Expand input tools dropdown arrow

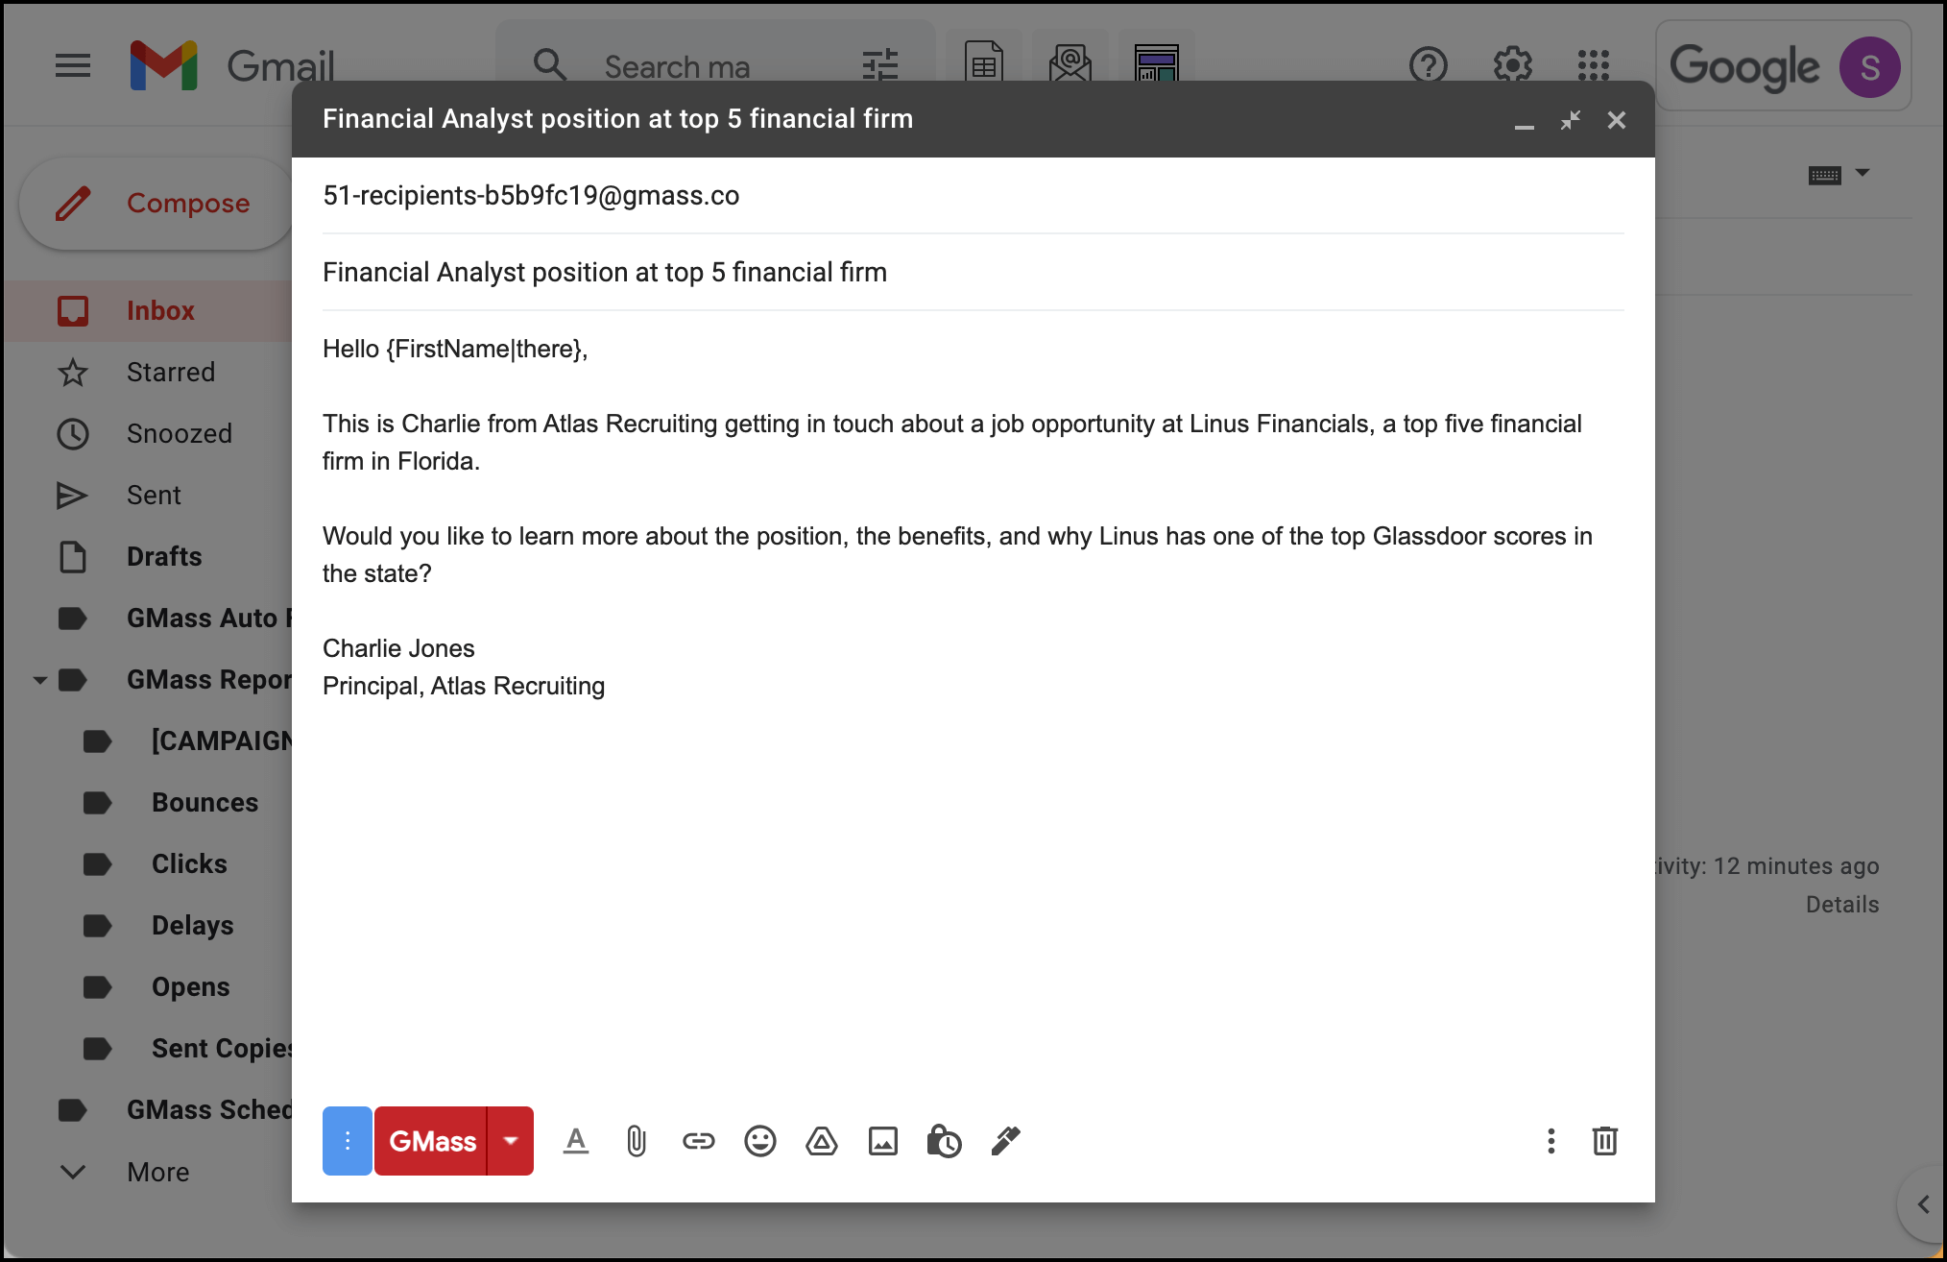(x=1863, y=173)
